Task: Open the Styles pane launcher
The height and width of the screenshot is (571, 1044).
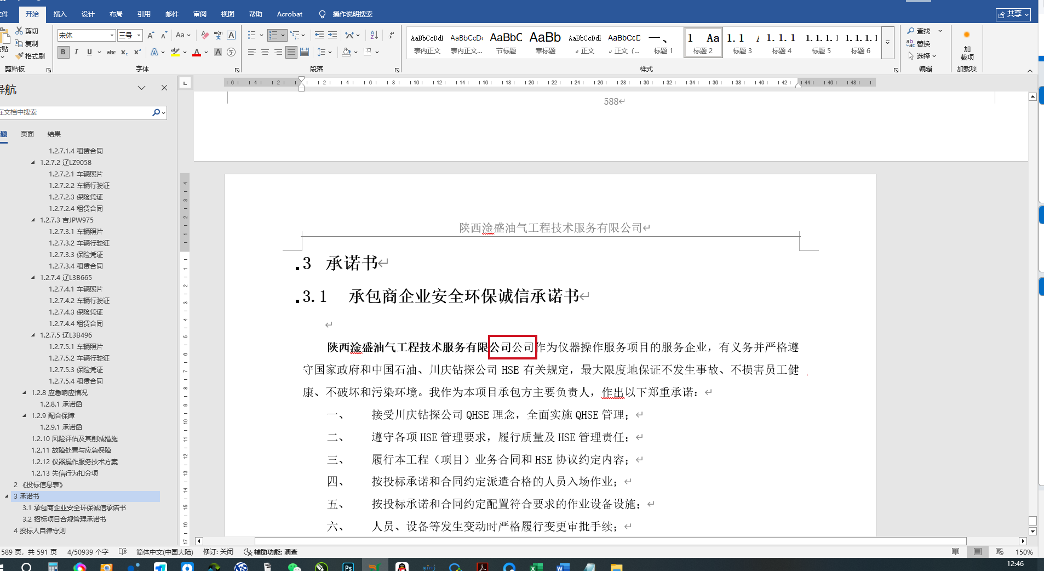Action: click(x=896, y=70)
